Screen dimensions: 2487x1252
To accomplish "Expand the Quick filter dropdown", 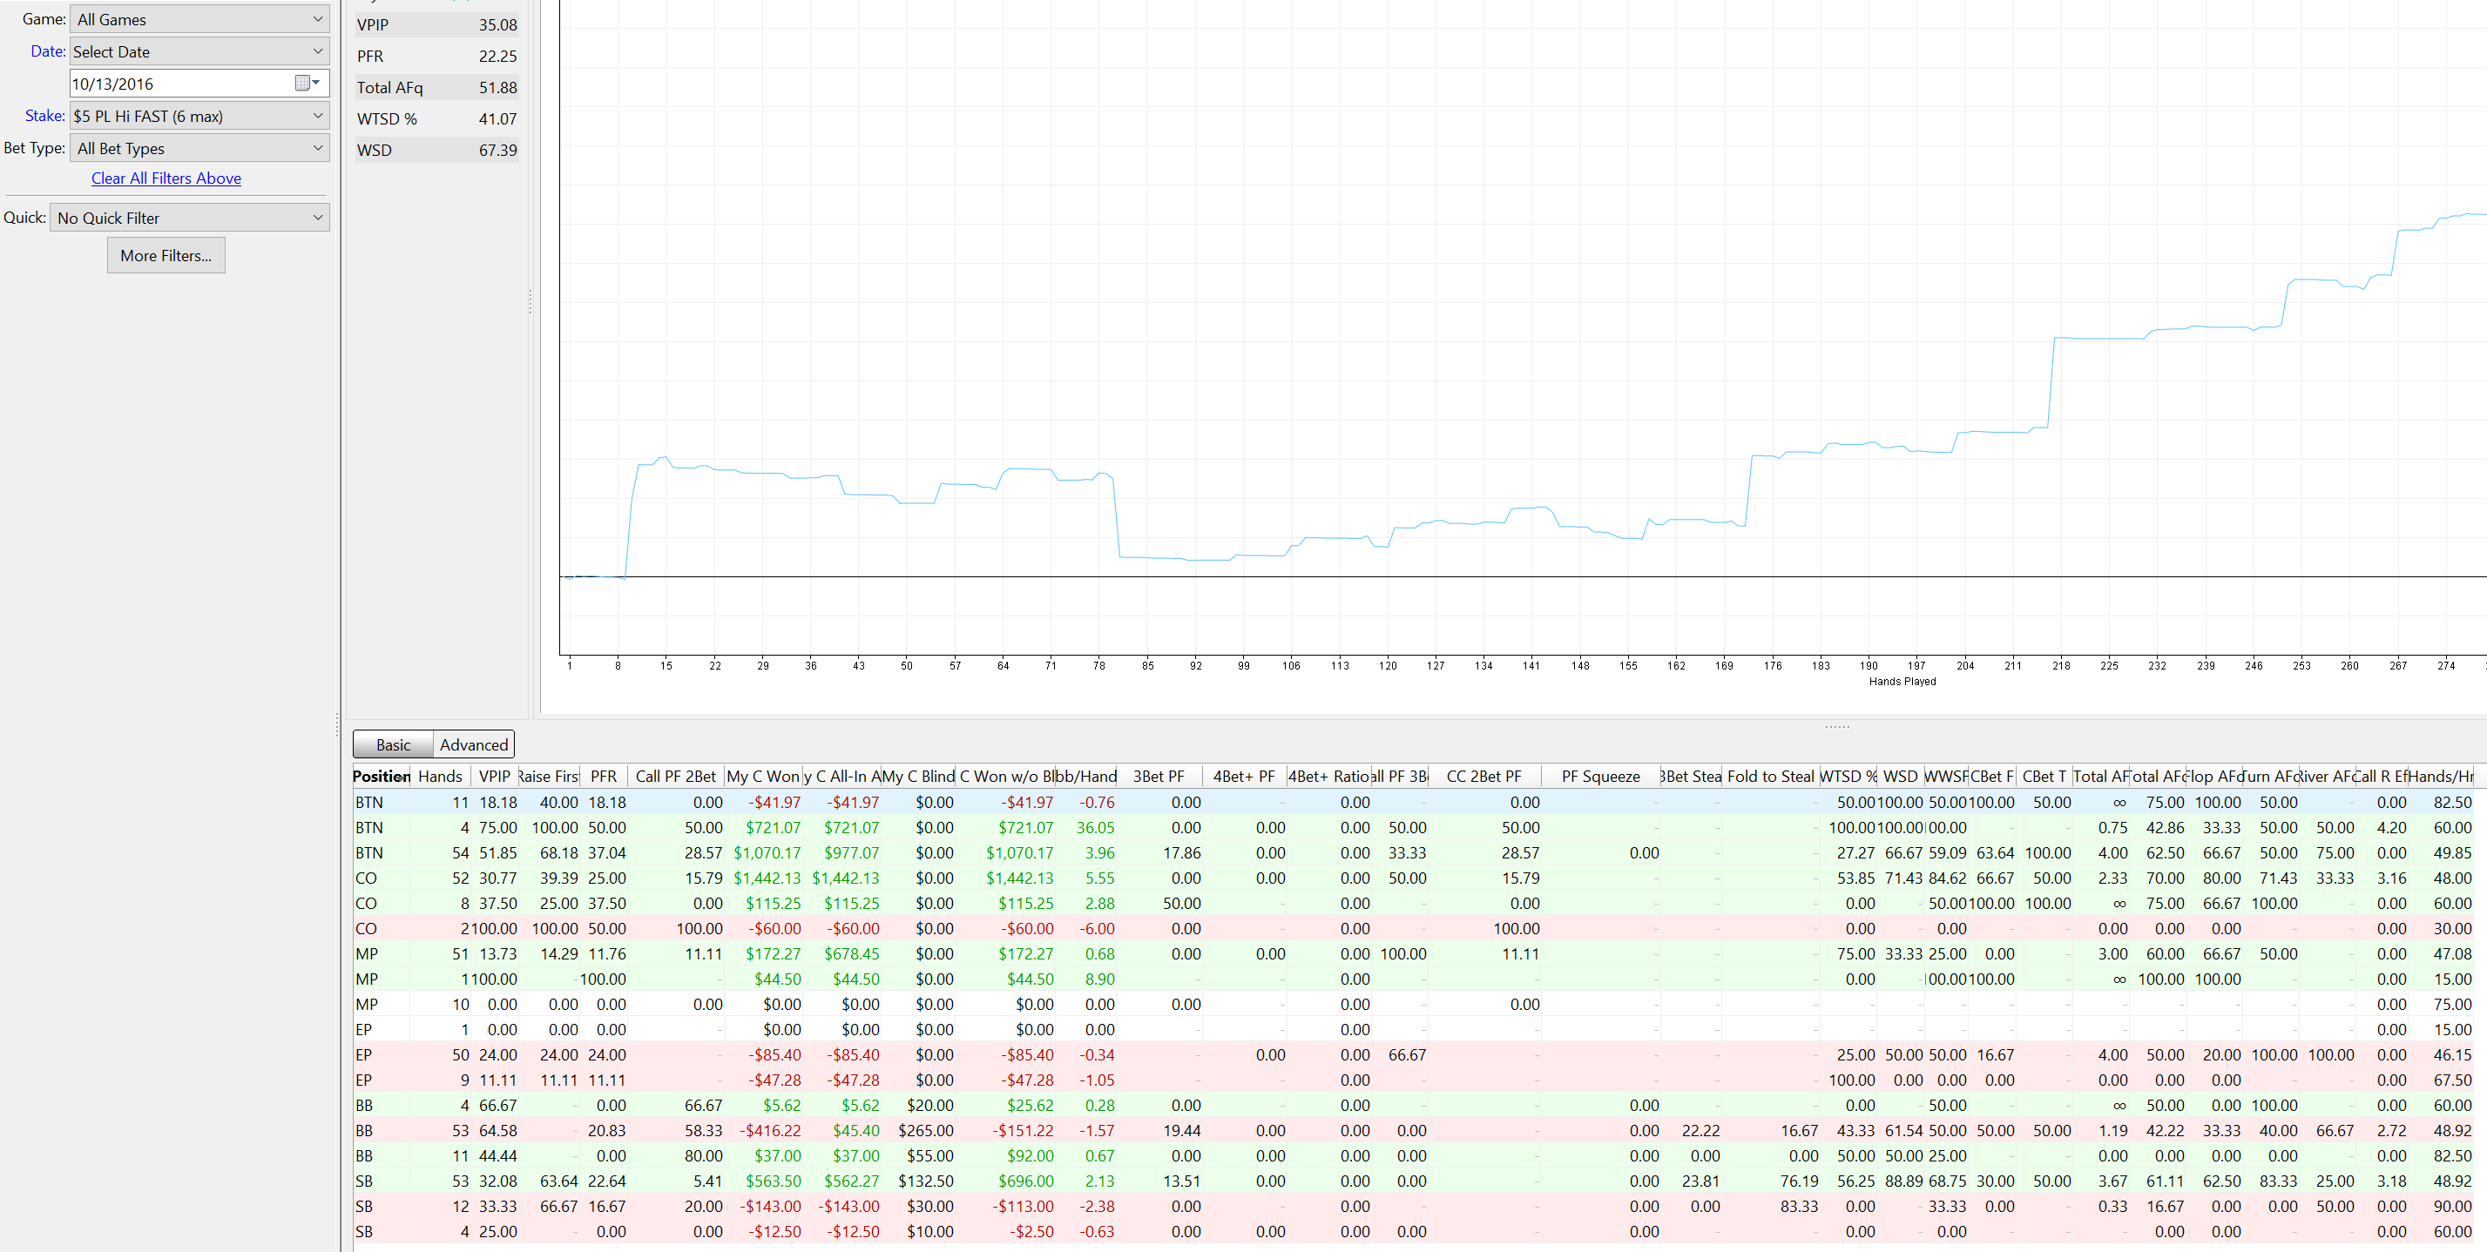I will [x=190, y=217].
